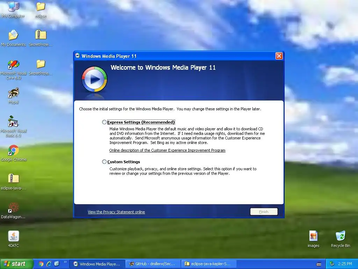This screenshot has width=358, height=269.
Task: Click the Finish button
Action: (264, 212)
